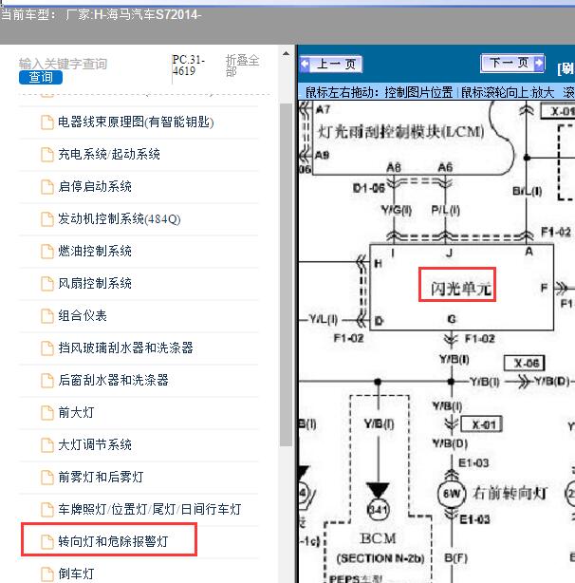
Task: Click document icon beside 后窗刮水器和洗涤器
Action: click(x=47, y=381)
